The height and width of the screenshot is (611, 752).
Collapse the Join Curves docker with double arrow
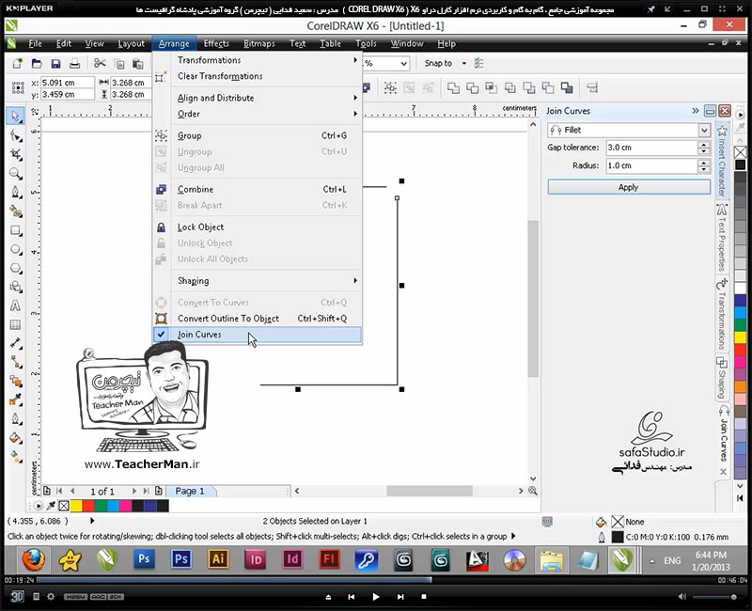coord(696,111)
